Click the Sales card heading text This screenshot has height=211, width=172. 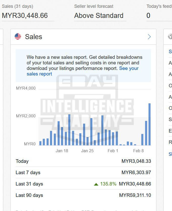pyautogui.click(x=33, y=37)
